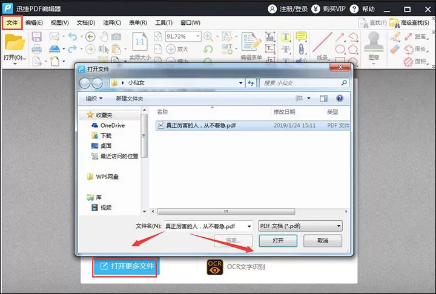Click the Undo arrow icon
Screen dimensions: 436x294
pos(72,36)
